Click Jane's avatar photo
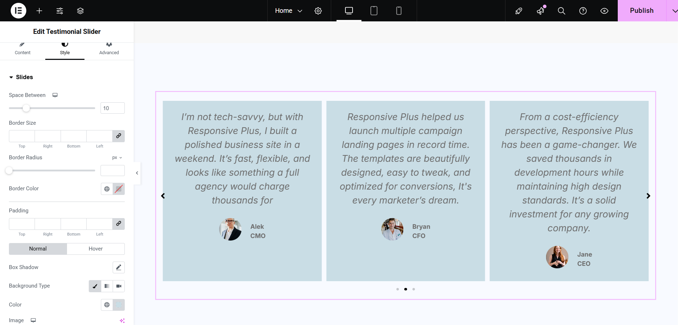 coord(557,257)
